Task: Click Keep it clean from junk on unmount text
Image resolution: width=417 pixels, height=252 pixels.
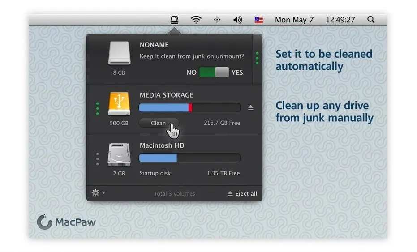Action: coord(192,56)
